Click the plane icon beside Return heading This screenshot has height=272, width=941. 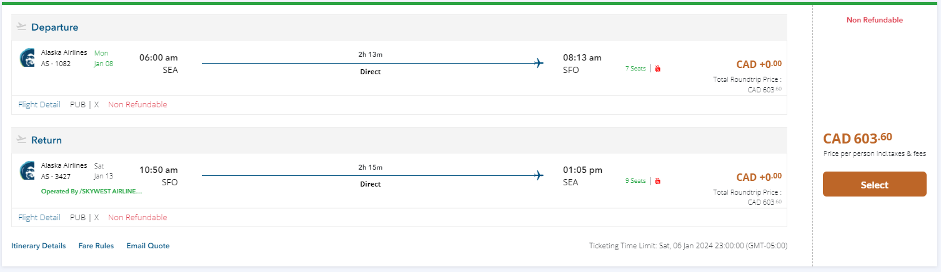22,140
